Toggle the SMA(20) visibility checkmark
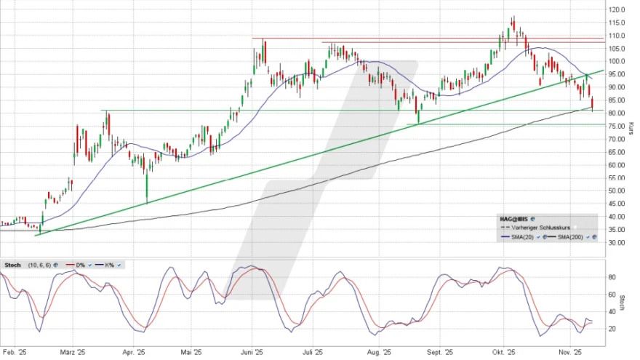Image resolution: width=640 pixels, height=360 pixels. pyautogui.click(x=538, y=237)
